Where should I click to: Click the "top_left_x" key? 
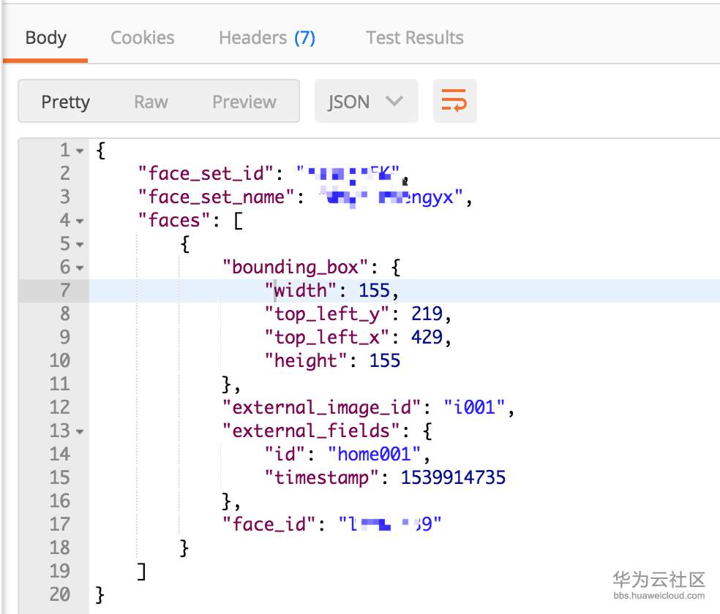pyautogui.click(x=327, y=338)
